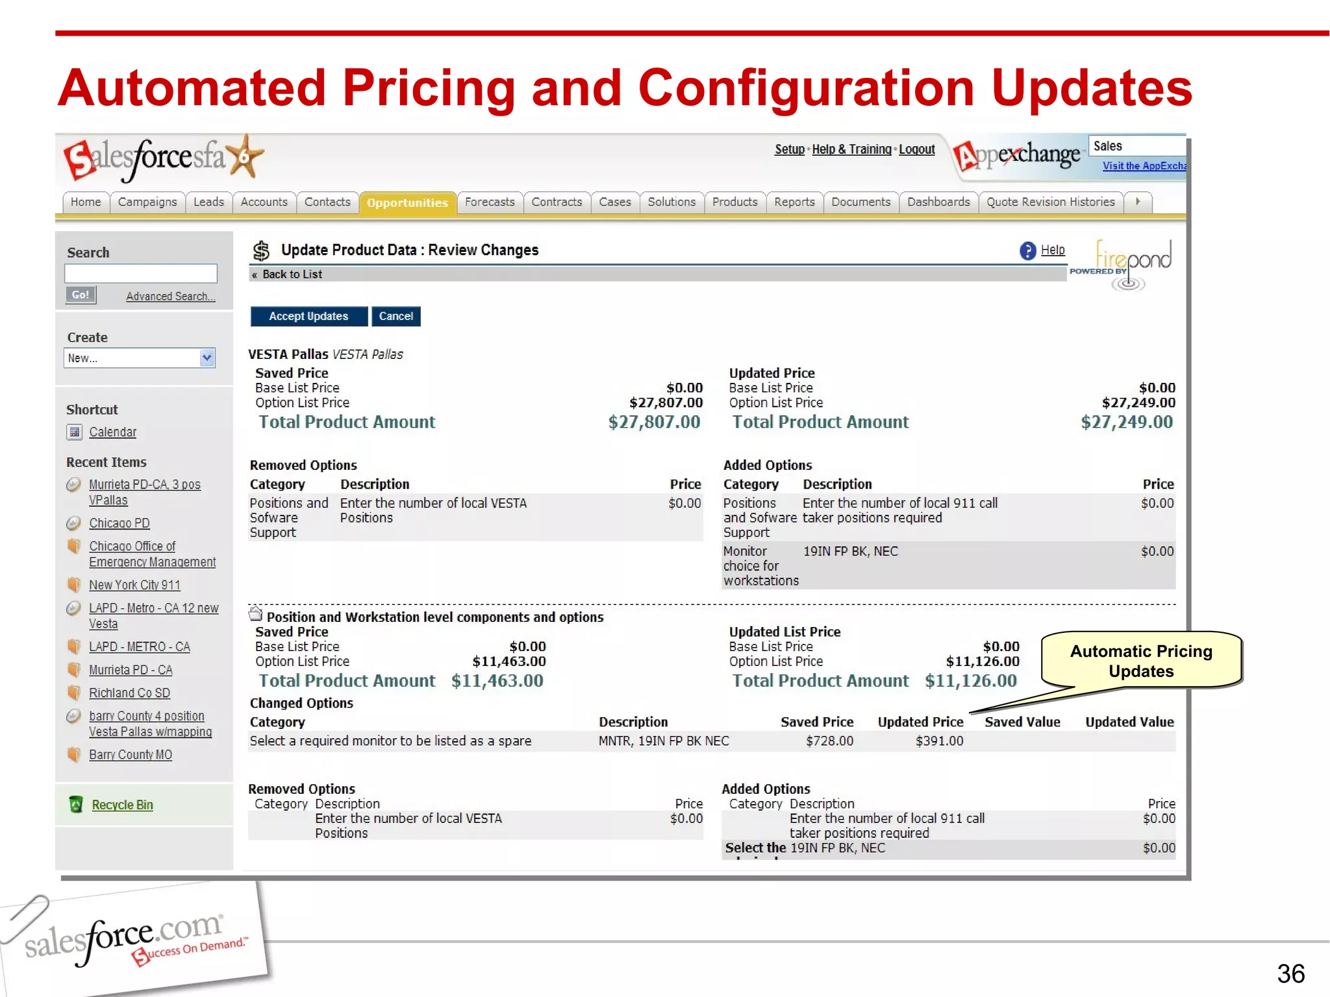Open the Barry County MO recent item
The image size is (1330, 997).
tap(131, 755)
